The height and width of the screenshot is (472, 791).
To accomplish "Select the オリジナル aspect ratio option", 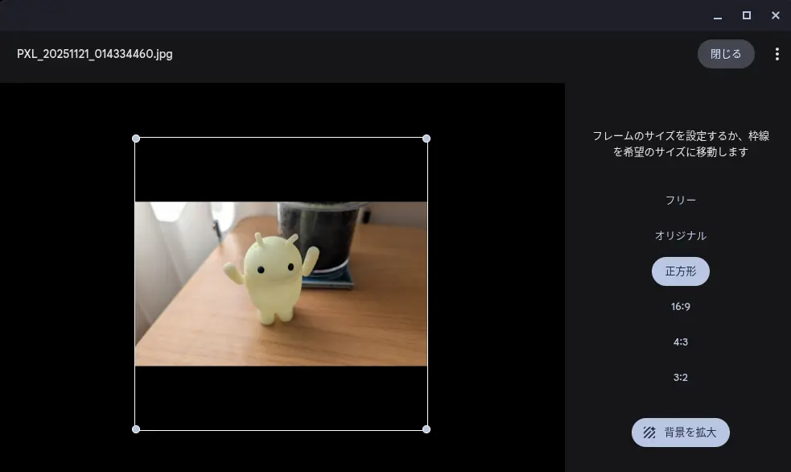I will [680, 235].
